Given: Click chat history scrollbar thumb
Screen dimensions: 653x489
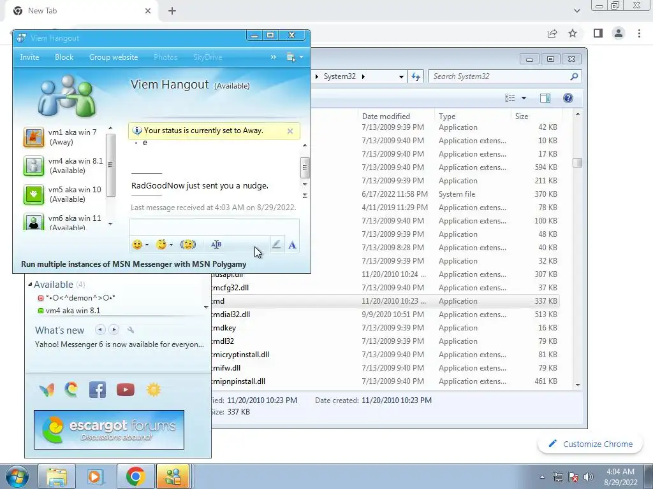Looking at the screenshot, I should tap(305, 167).
